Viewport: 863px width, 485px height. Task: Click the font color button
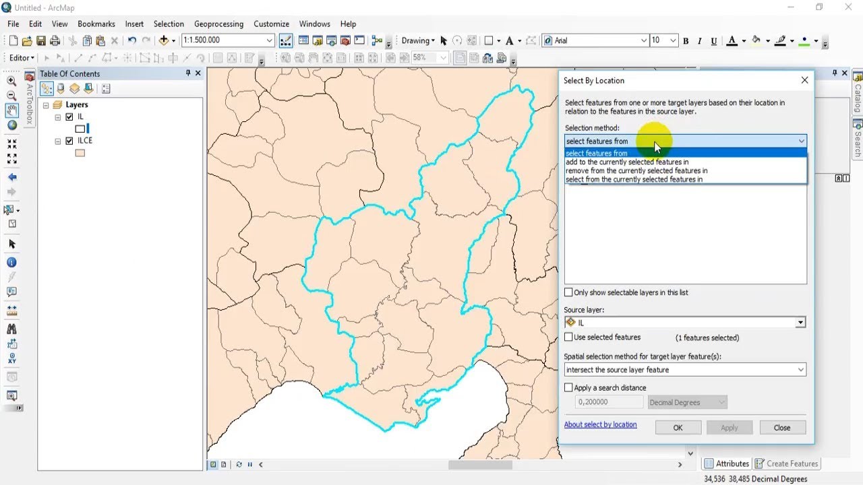(732, 41)
